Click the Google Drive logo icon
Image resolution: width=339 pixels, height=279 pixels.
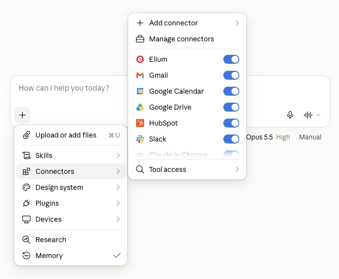coord(140,107)
